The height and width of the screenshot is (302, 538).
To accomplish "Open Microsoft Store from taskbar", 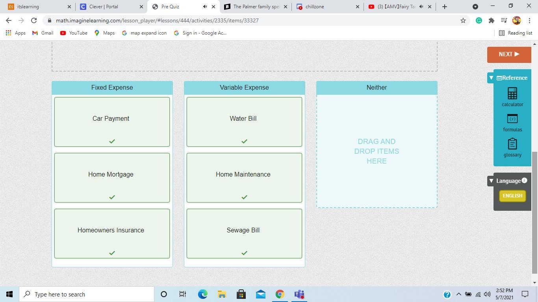I will pos(241,294).
